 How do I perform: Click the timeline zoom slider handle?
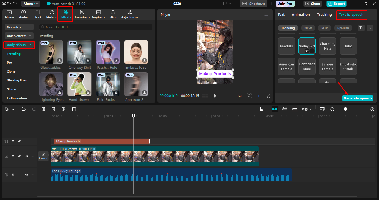pyautogui.click(x=345, y=109)
